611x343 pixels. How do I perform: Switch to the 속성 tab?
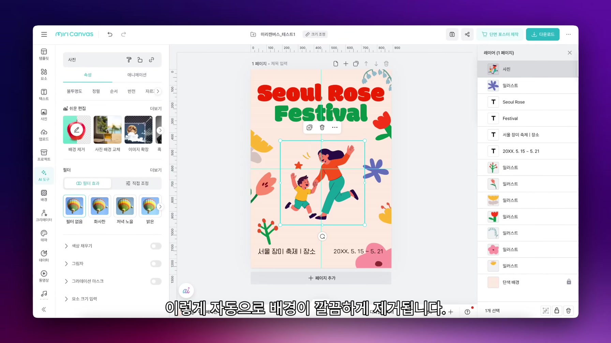88,75
